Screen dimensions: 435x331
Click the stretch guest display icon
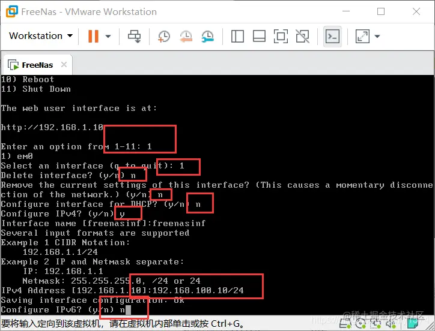tap(362, 37)
